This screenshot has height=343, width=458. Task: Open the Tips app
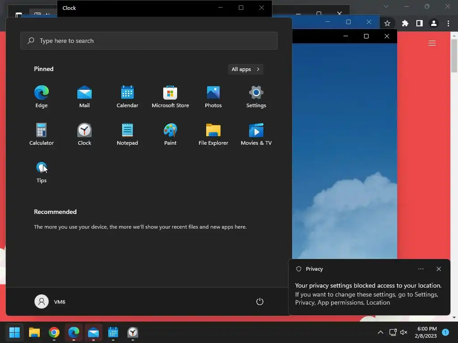click(42, 172)
